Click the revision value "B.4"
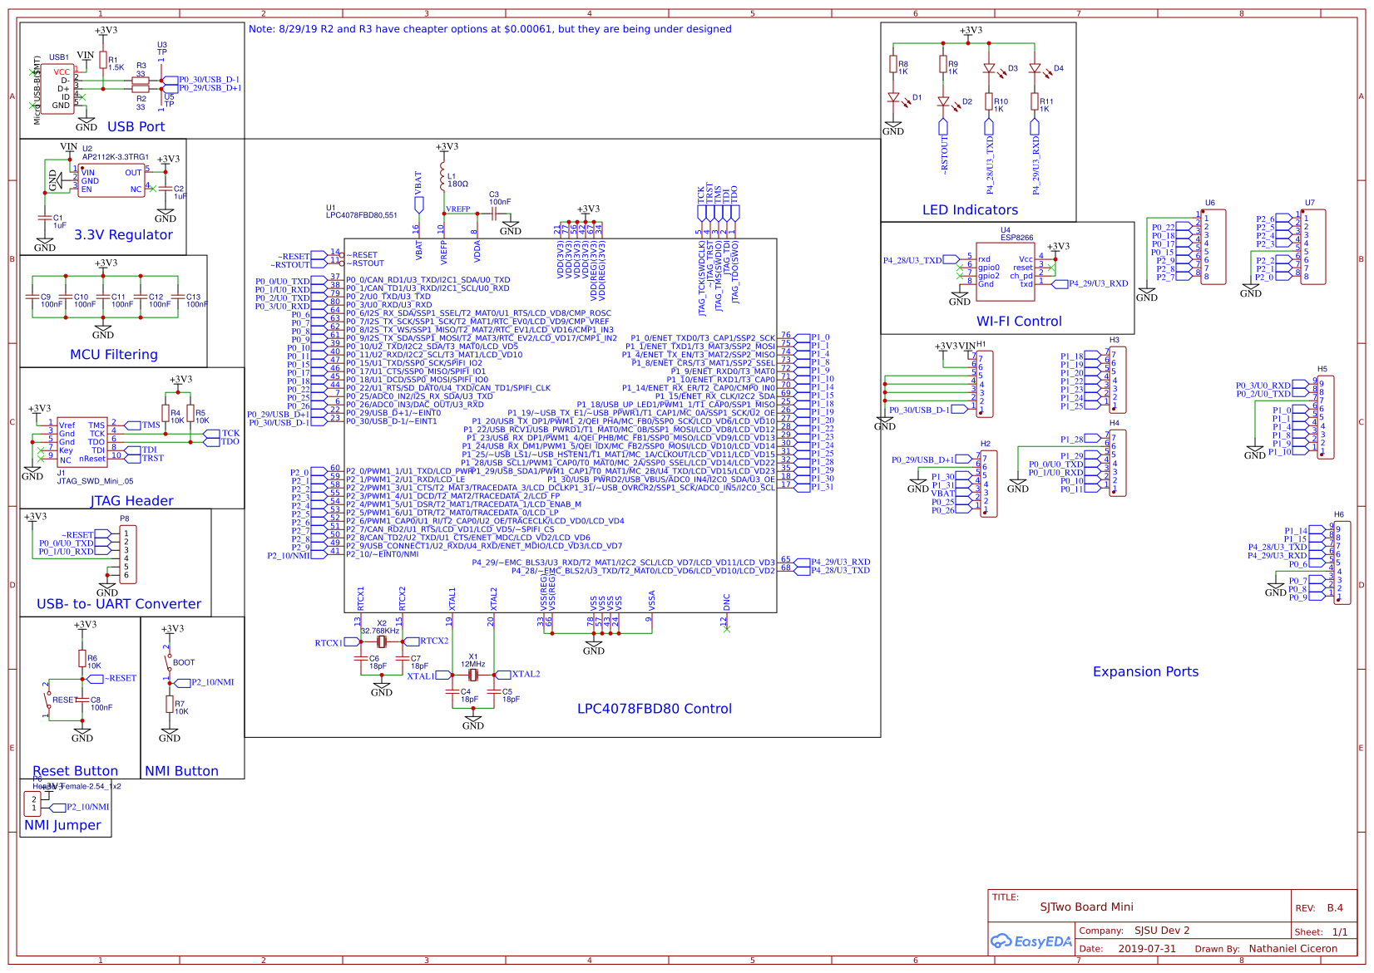 [x=1336, y=907]
